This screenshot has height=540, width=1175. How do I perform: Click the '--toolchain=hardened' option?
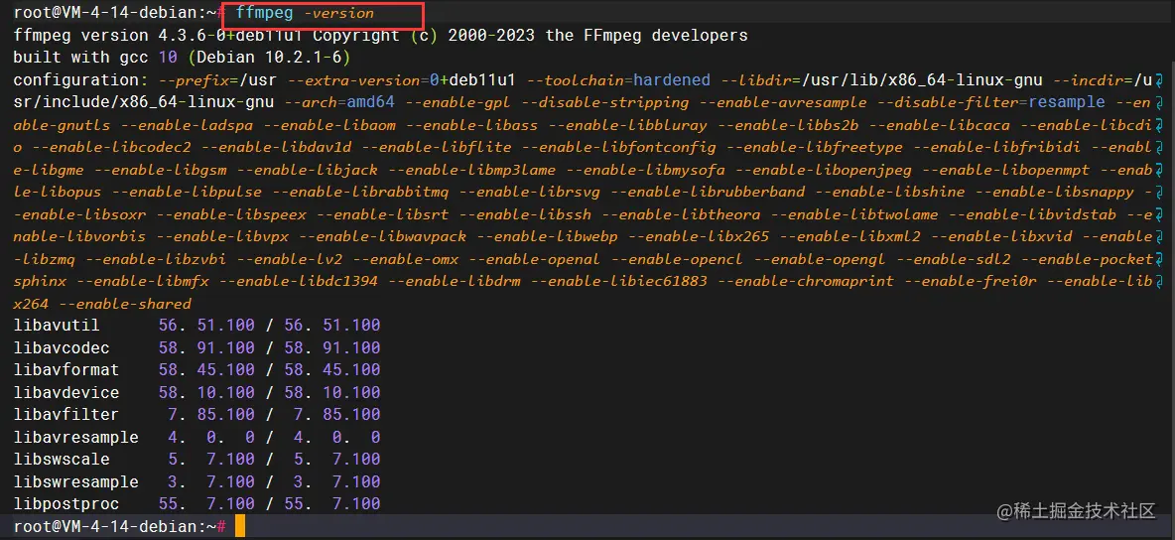[x=616, y=80]
